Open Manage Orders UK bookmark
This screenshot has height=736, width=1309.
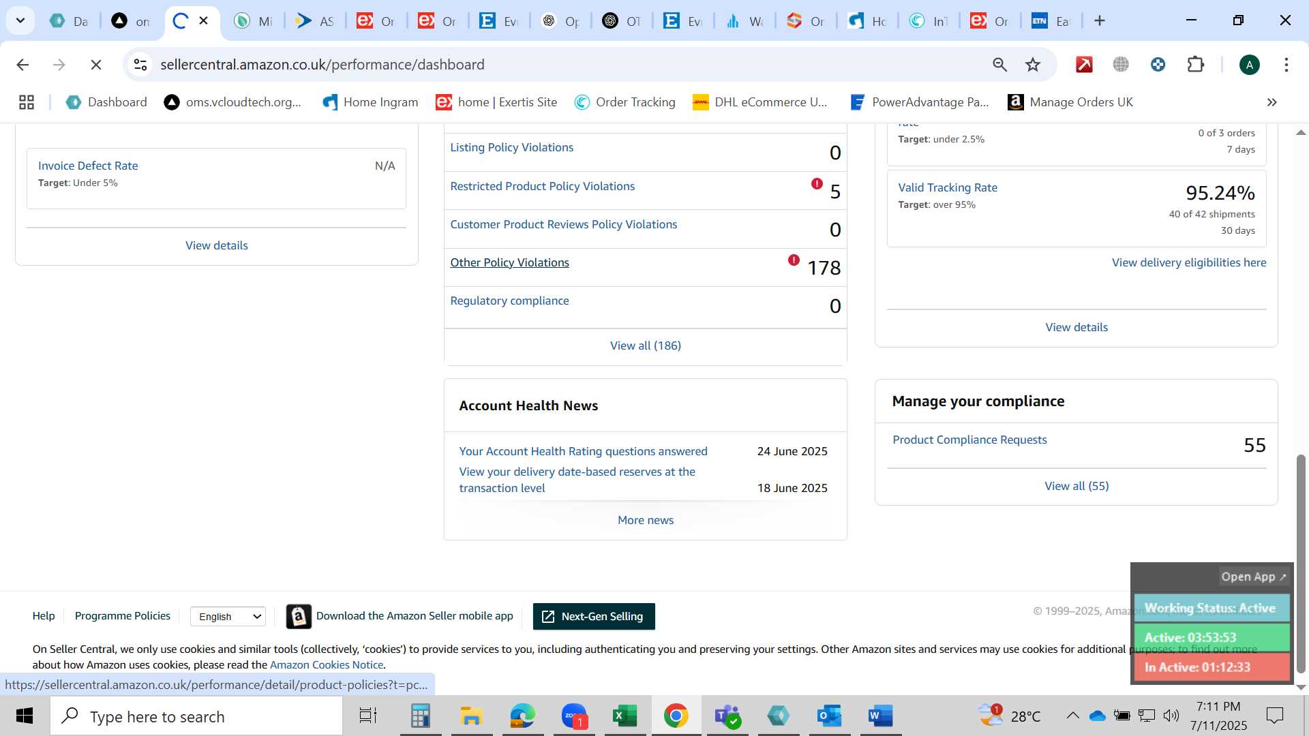[1070, 102]
